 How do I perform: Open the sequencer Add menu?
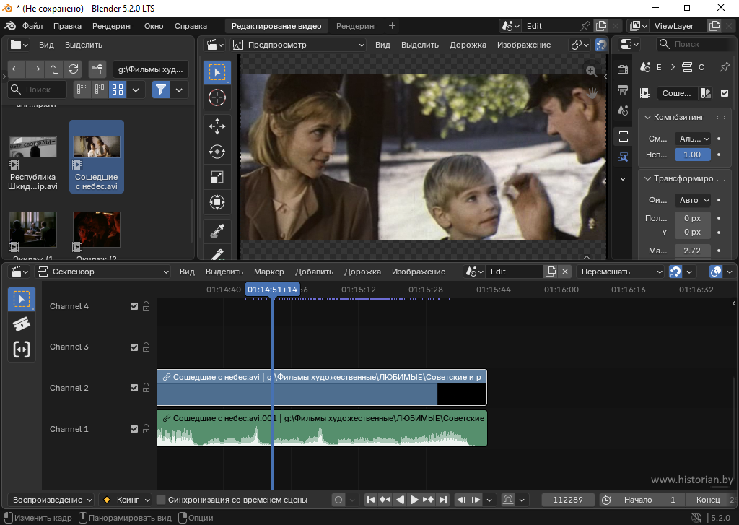point(315,272)
